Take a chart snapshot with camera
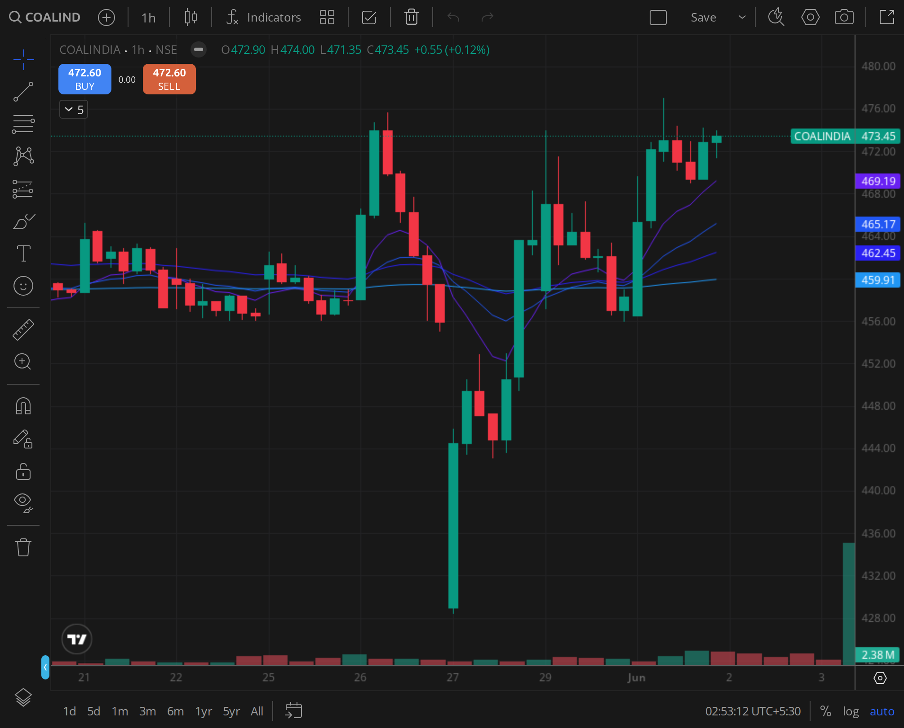 (844, 18)
